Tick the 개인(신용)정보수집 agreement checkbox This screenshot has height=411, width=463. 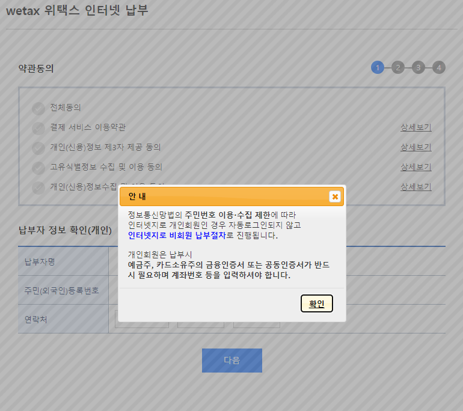coord(38,187)
